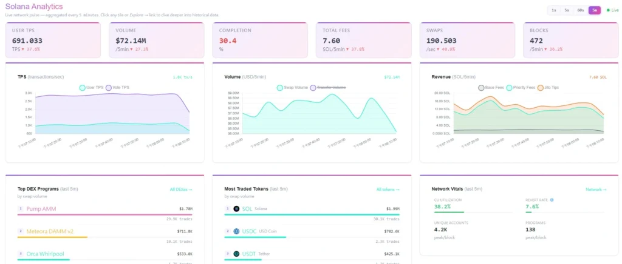Open the All tokens link
622x264 pixels.
coord(388,190)
